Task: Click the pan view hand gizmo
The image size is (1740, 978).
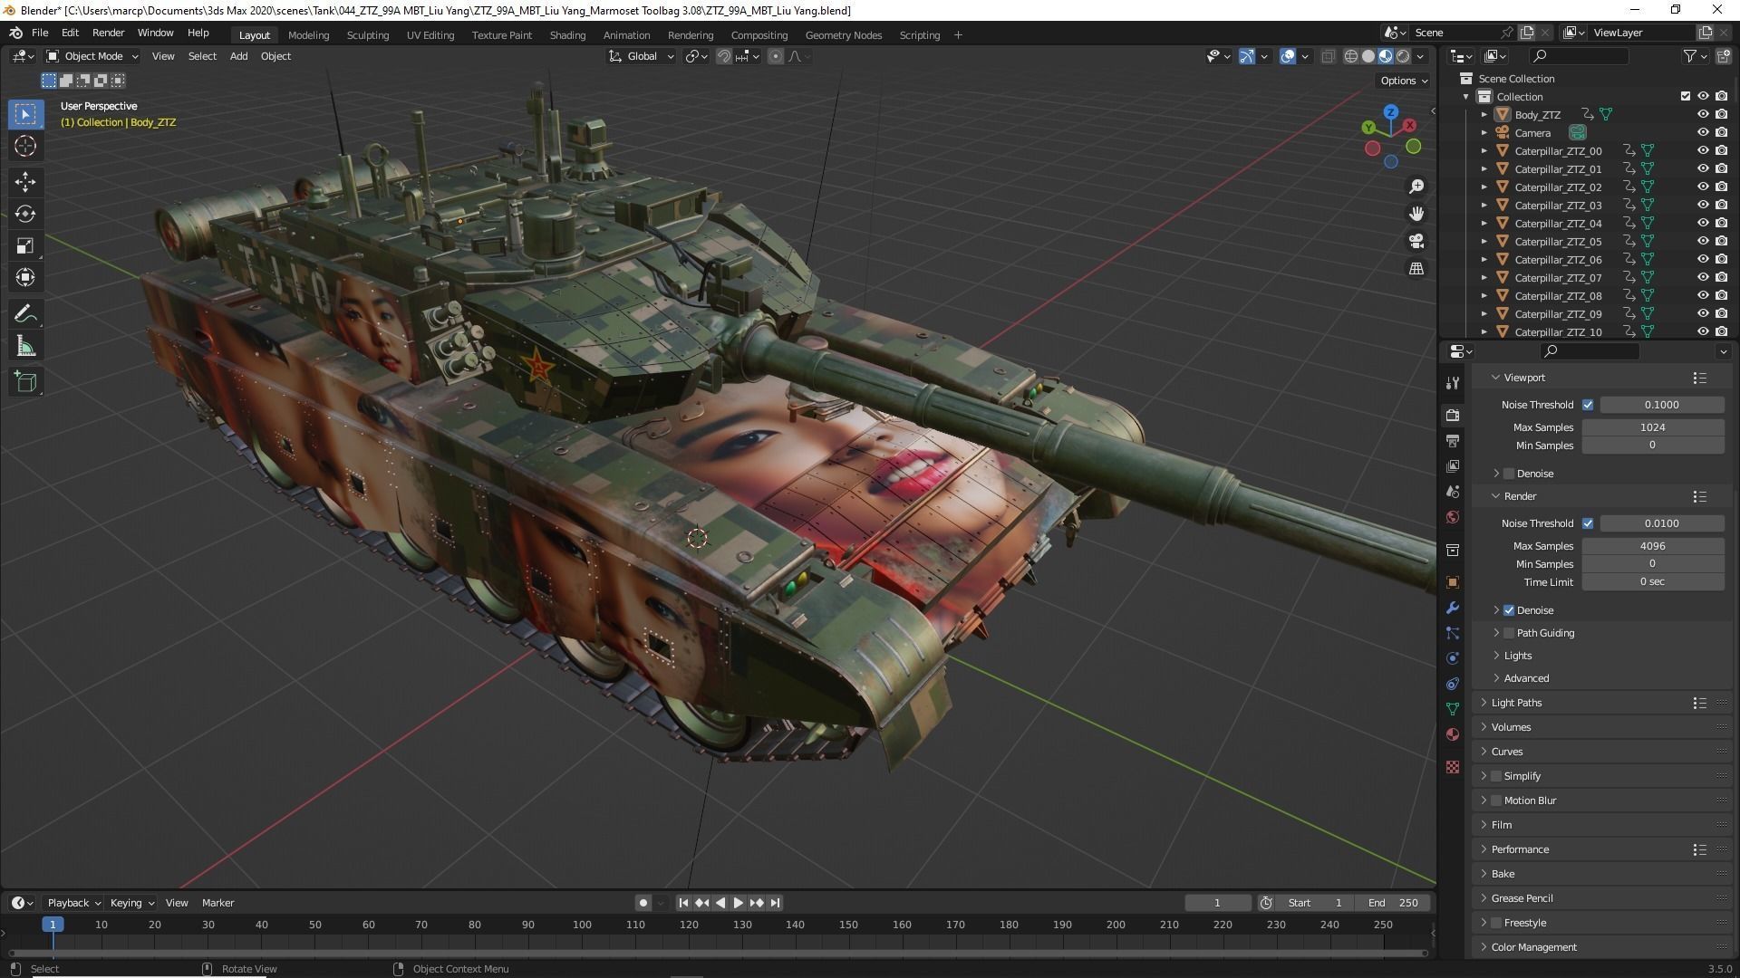Action: [x=1416, y=214]
